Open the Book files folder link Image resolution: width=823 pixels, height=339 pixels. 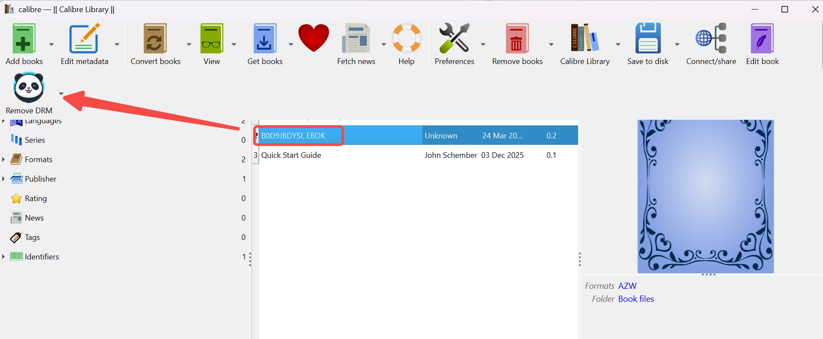(x=636, y=299)
